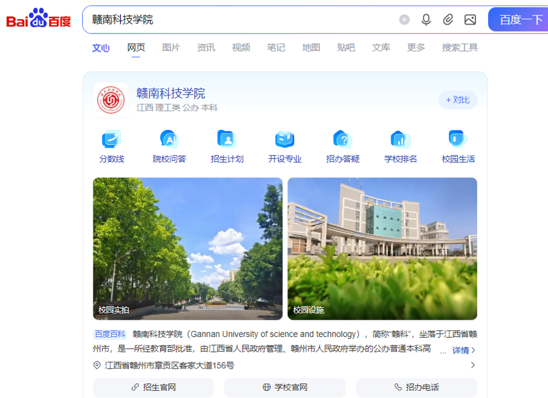Viewport: 548px width, 398px height.
Task: Open the 笔记 tab
Action: pyautogui.click(x=276, y=48)
